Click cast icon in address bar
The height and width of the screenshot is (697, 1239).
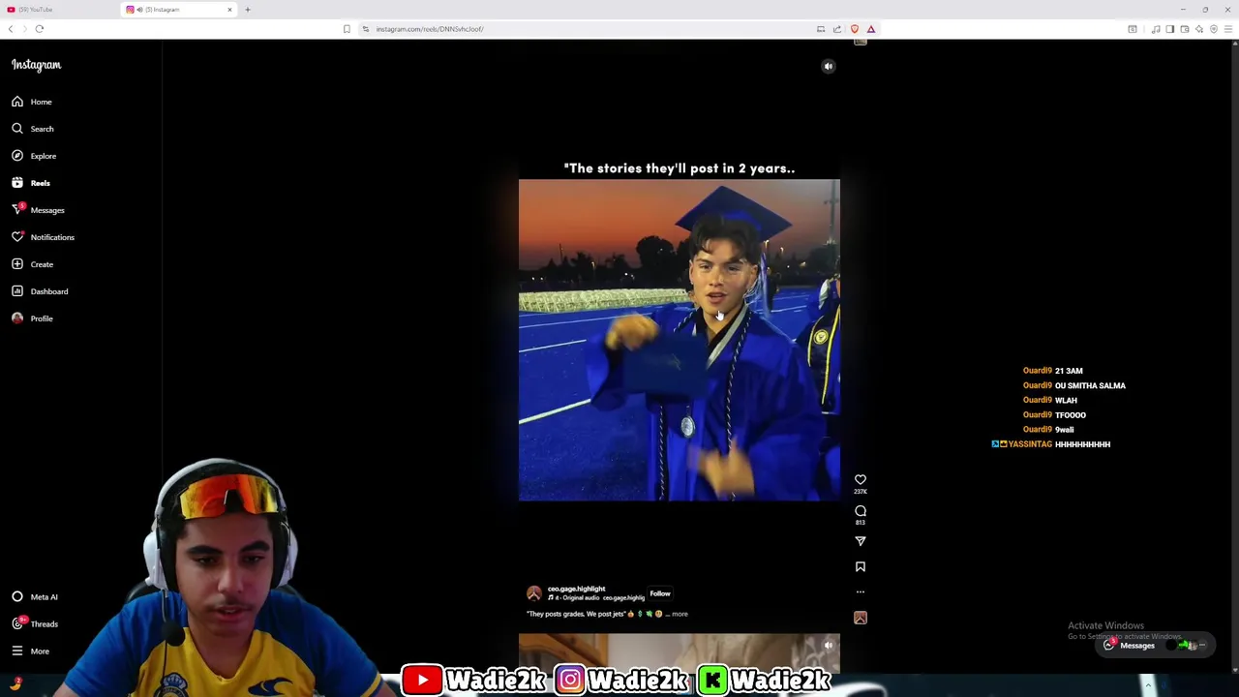821,29
